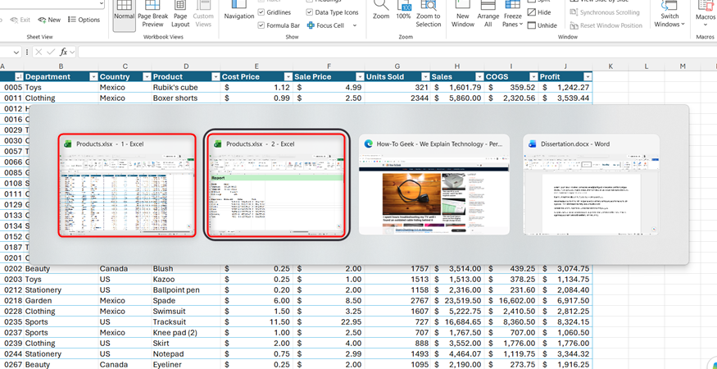Expand Focus Cell options arrow
The width and height of the screenshot is (717, 369).
pos(355,25)
